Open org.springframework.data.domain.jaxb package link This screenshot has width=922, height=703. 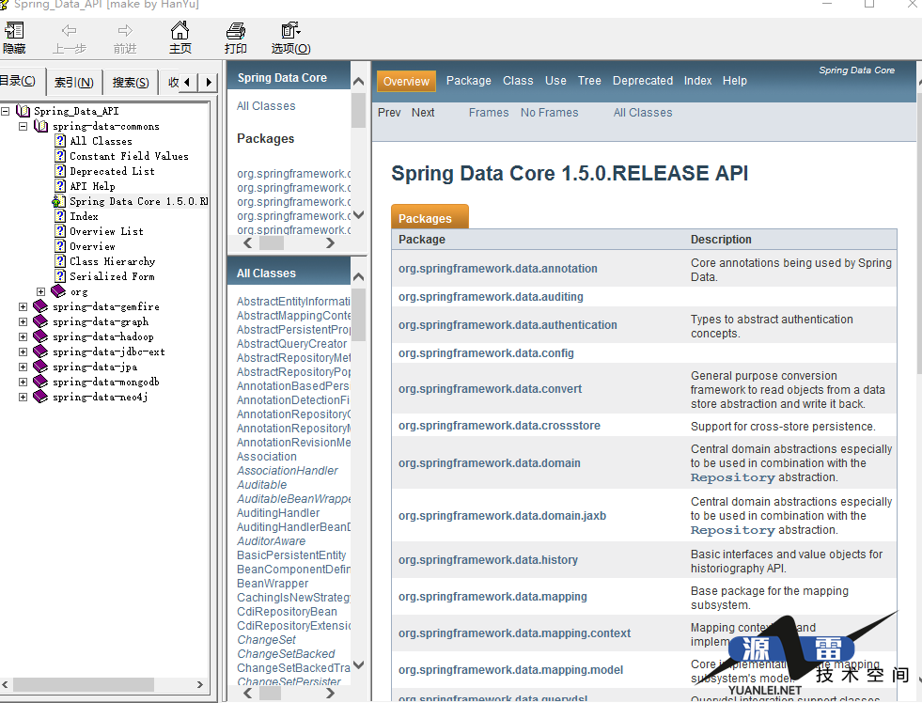click(502, 516)
